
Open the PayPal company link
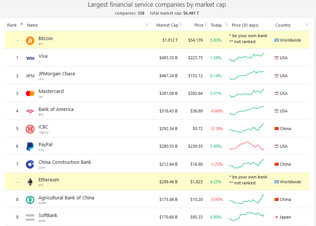pos(45,144)
